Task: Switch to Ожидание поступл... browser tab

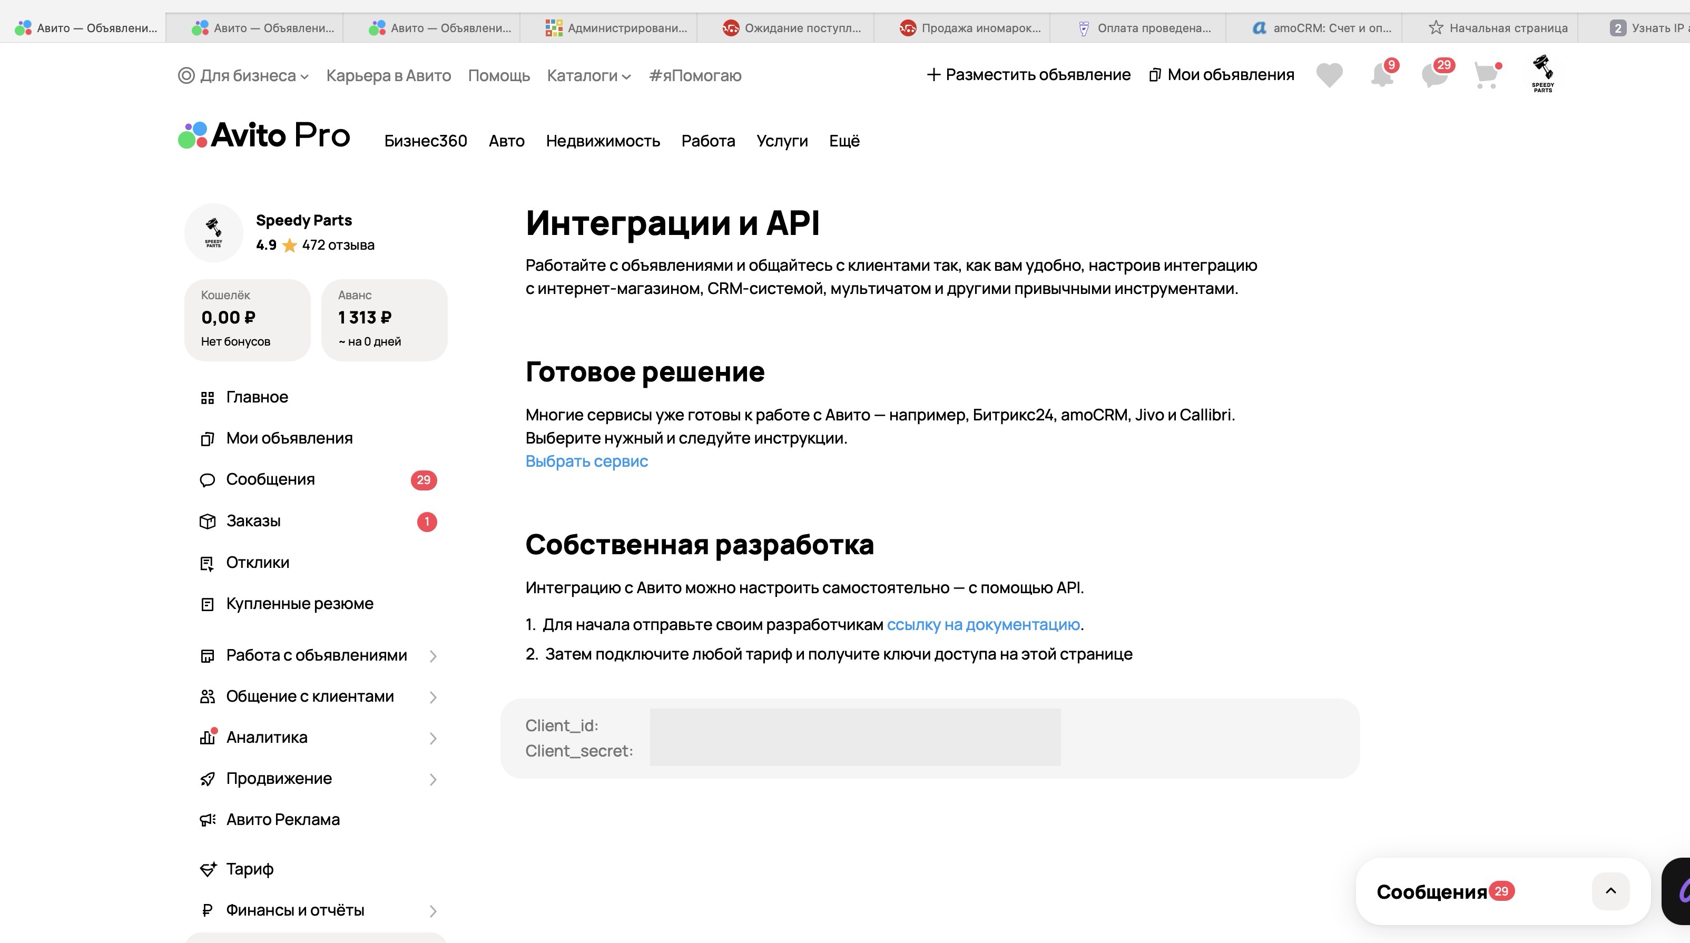Action: click(x=785, y=27)
